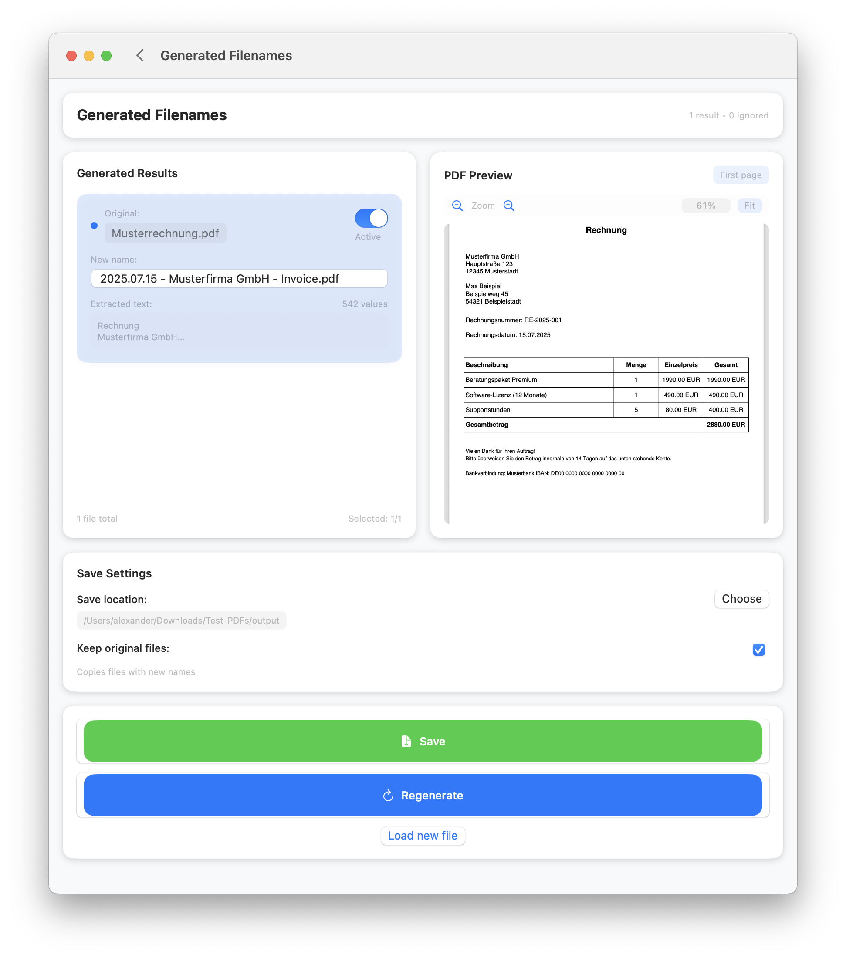
Task: Open the First page selector in PDF Preview
Action: [741, 175]
